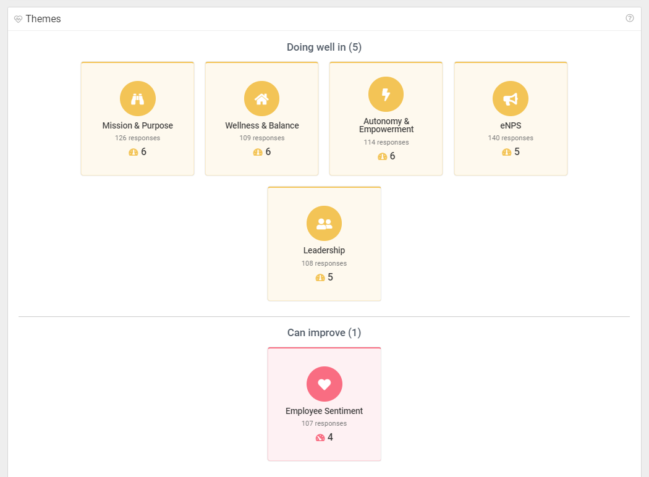Click the Mission & Purpose score gauge icon
Viewport: 649px width, 477px height.
(x=134, y=152)
